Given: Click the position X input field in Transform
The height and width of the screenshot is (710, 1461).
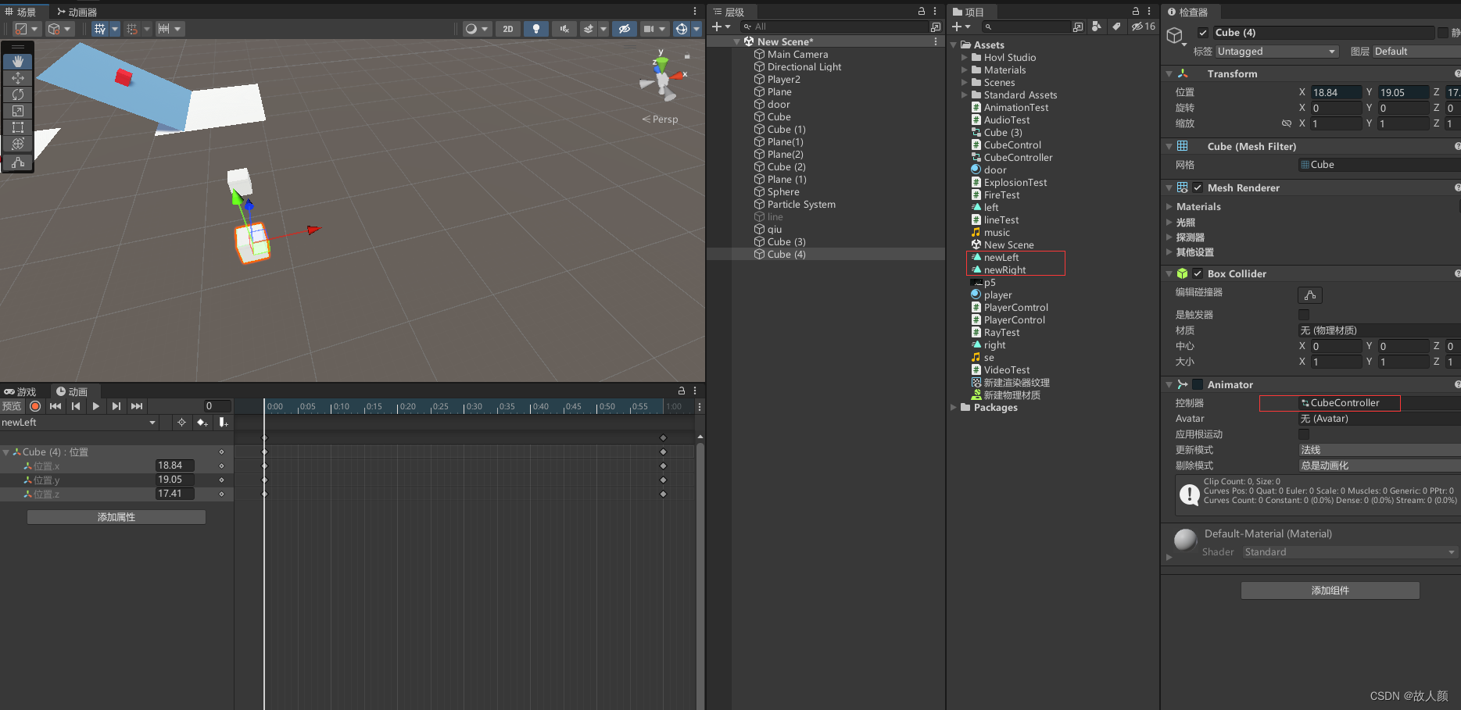Looking at the screenshot, I should pos(1336,92).
